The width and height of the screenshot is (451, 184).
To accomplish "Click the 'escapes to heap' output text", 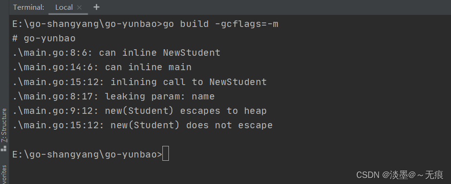I will (x=224, y=111).
